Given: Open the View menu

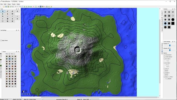Looking at the screenshot, I should (9, 4).
